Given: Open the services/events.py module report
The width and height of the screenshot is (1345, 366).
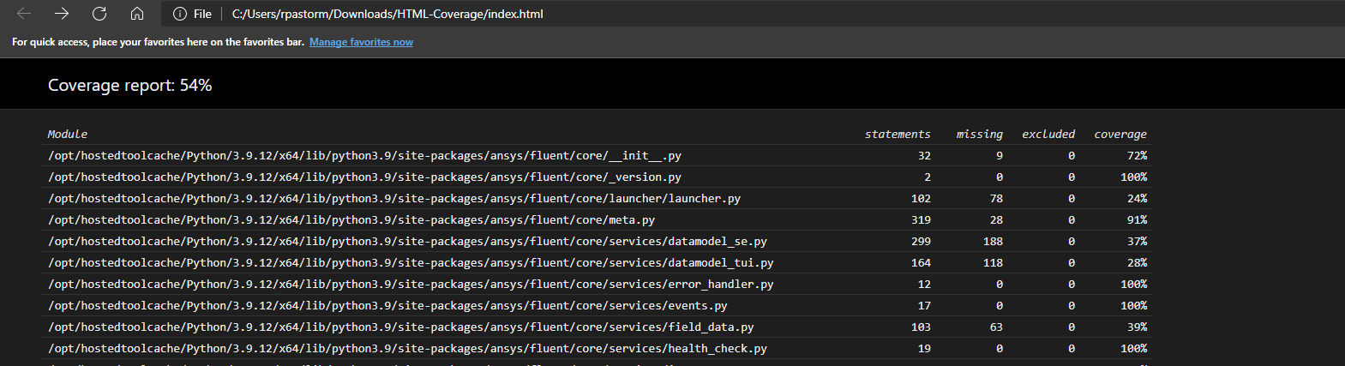Looking at the screenshot, I should tap(387, 305).
